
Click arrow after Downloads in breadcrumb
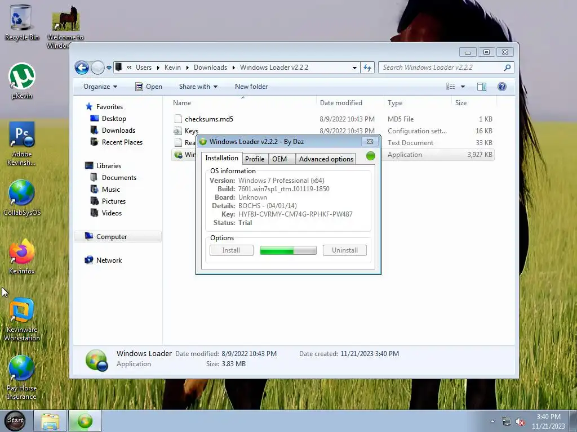point(233,67)
